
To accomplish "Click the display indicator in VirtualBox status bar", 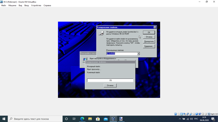I will tap(197, 114).
